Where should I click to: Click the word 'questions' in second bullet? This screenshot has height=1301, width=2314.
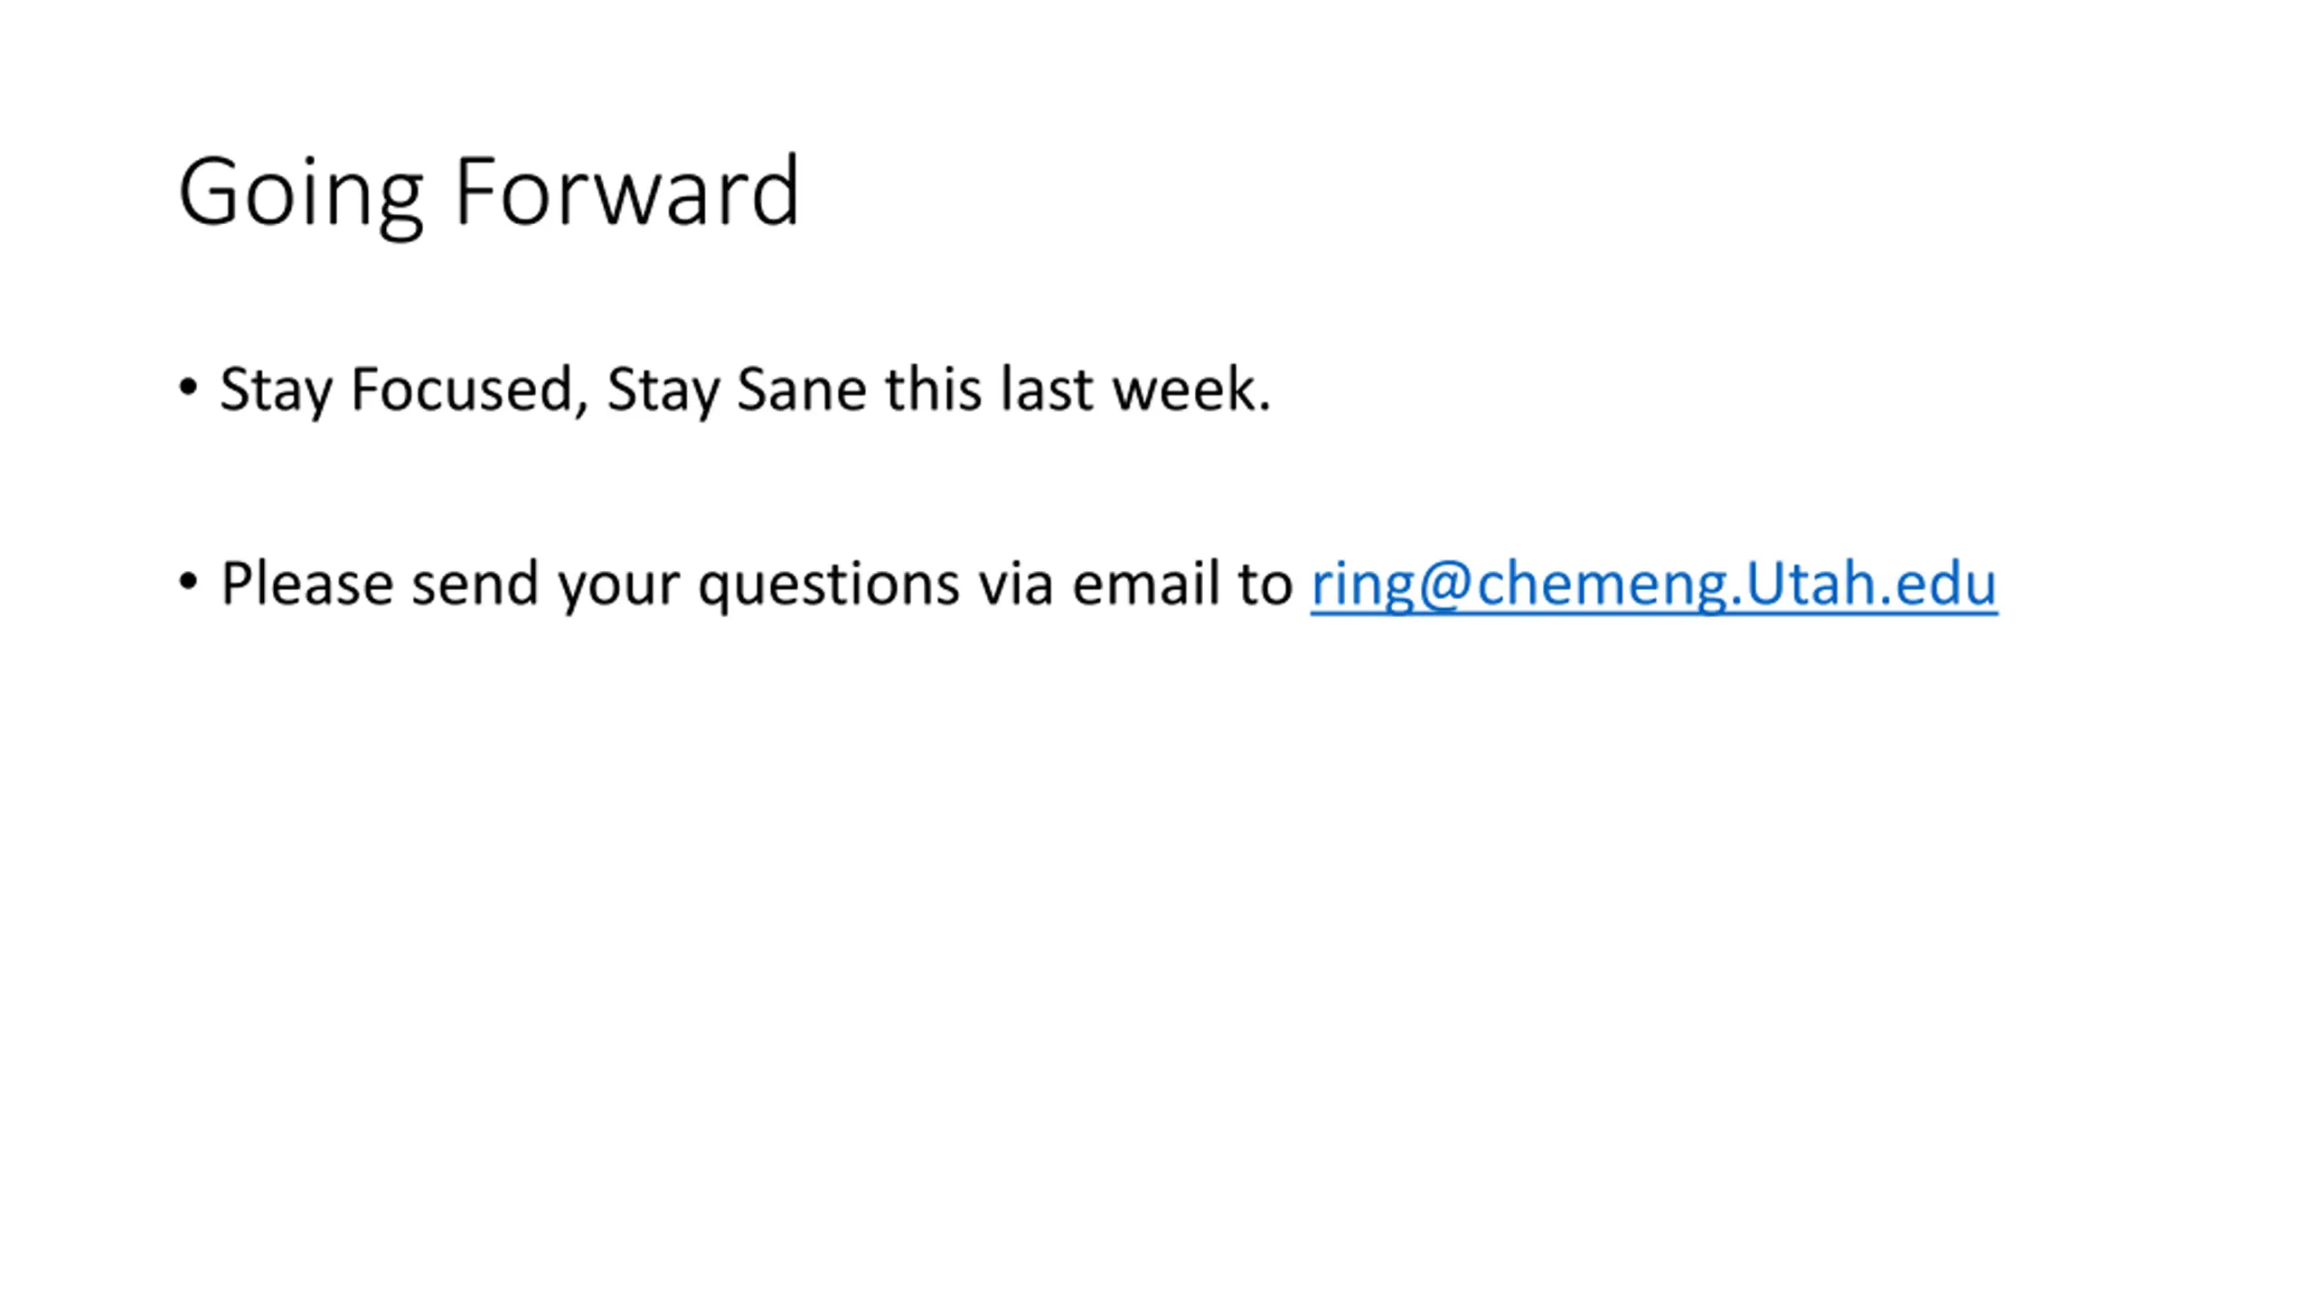point(828,585)
